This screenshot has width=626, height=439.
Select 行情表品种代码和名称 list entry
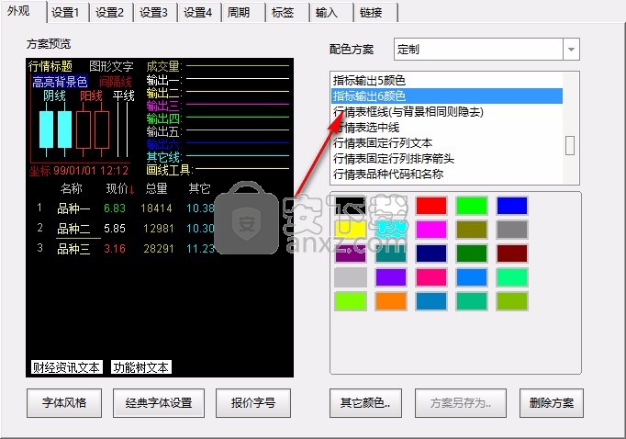pyautogui.click(x=446, y=174)
